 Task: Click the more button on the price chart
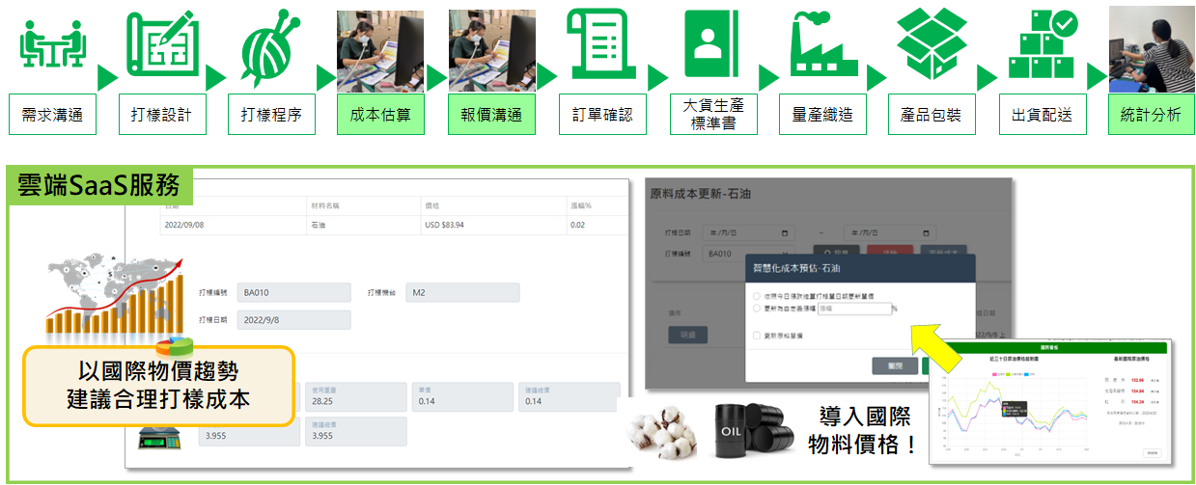point(1151,452)
